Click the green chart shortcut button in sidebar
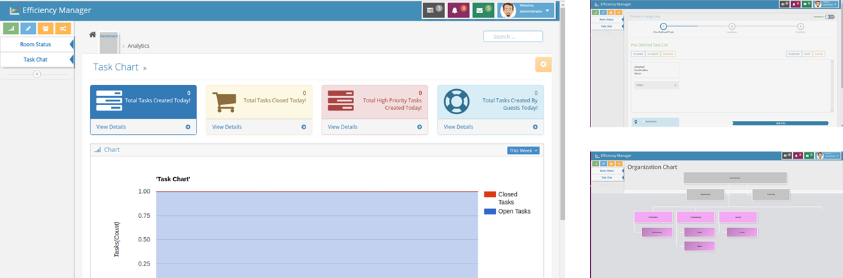The width and height of the screenshot is (843, 278). tap(10, 28)
